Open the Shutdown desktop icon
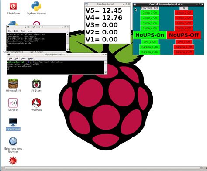This screenshot has height=171, width=207. point(13,9)
